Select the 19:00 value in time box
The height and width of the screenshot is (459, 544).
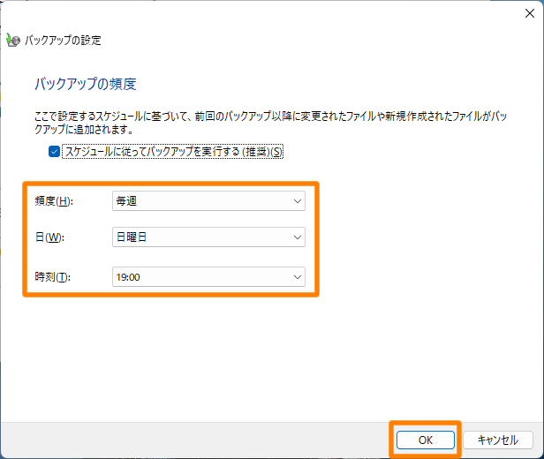point(128,277)
